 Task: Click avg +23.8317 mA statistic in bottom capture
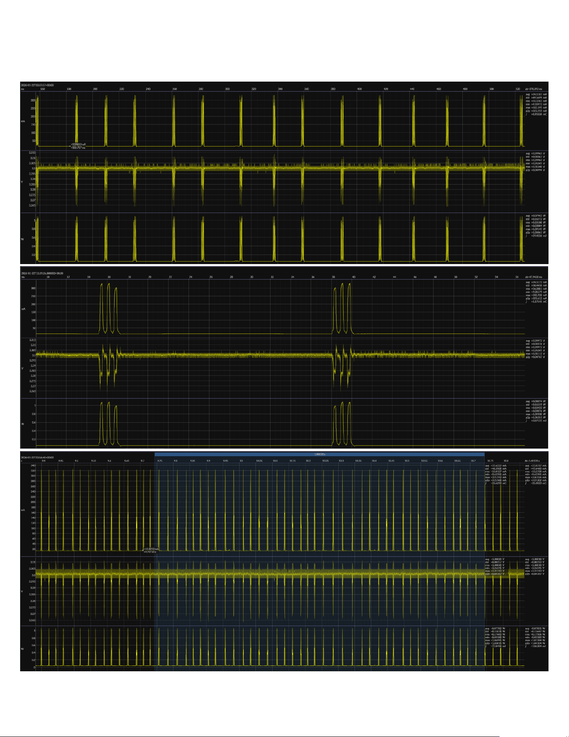pos(536,465)
